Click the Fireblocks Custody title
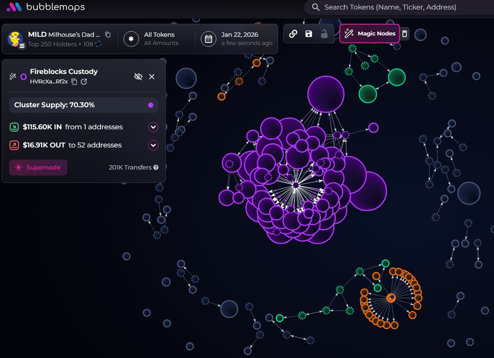 tap(63, 72)
